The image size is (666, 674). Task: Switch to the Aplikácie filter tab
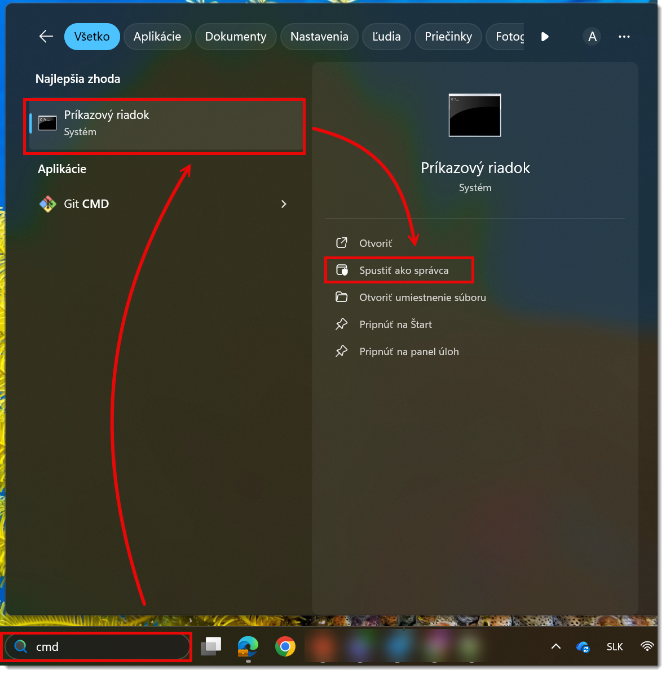pyautogui.click(x=157, y=37)
